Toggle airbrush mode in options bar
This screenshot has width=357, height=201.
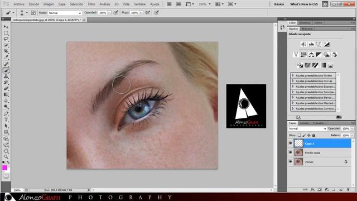[x=147, y=12]
